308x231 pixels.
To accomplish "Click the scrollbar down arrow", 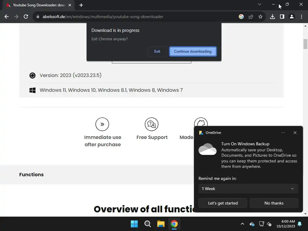I will click(305, 214).
